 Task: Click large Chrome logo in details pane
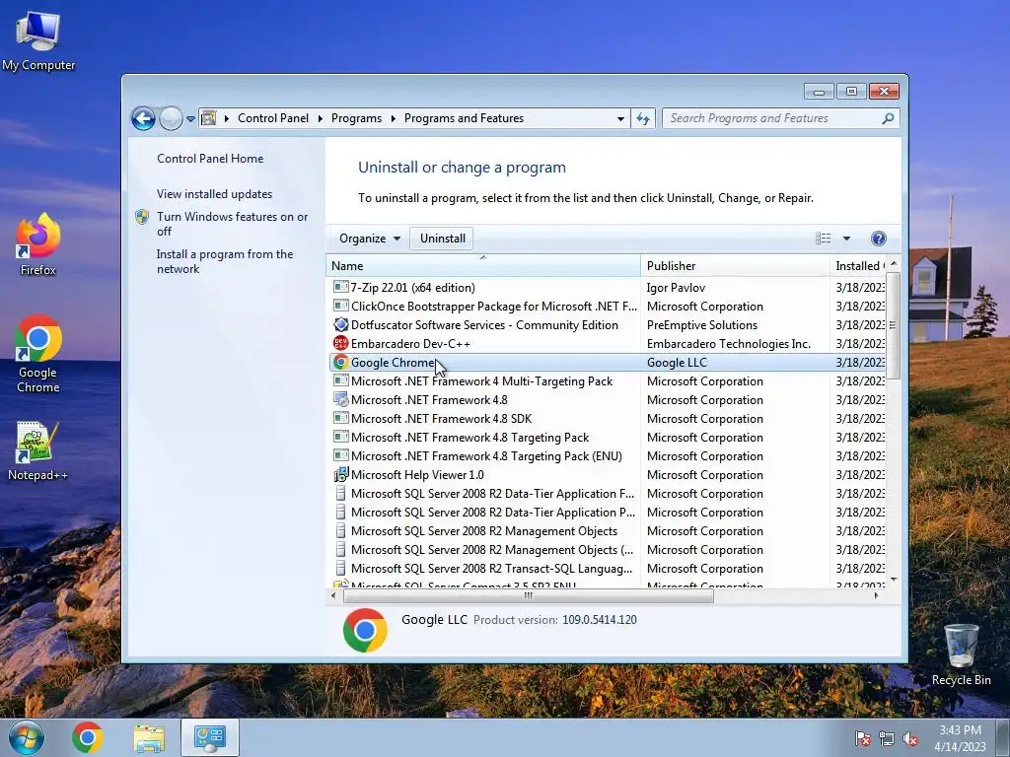pyautogui.click(x=365, y=630)
